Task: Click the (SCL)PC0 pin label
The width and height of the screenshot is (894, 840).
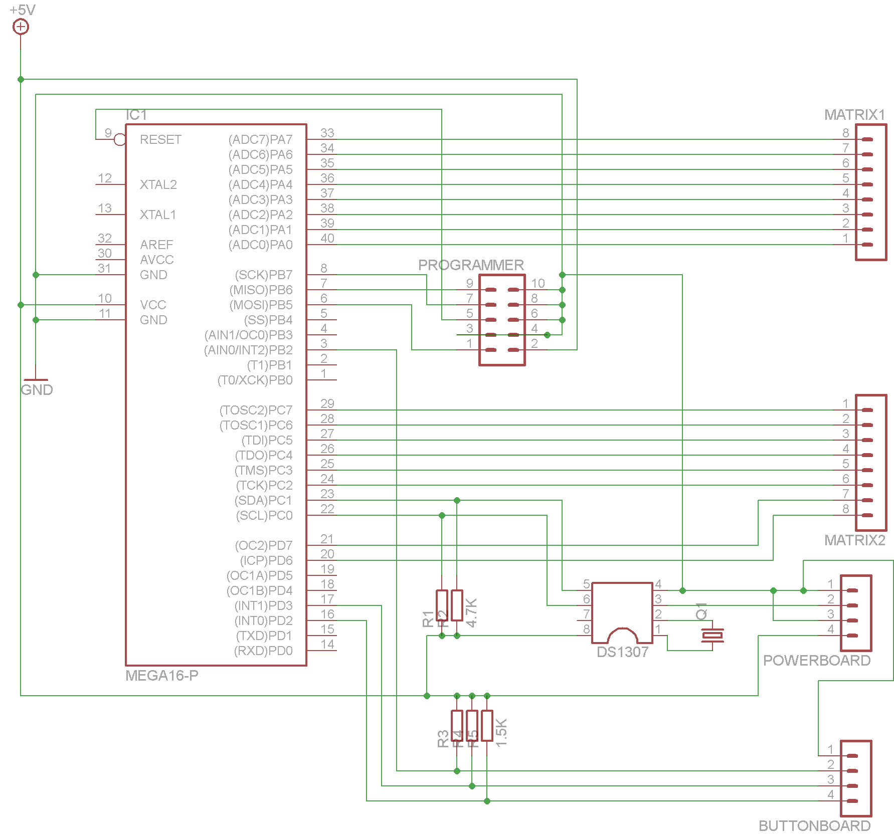Action: click(264, 515)
